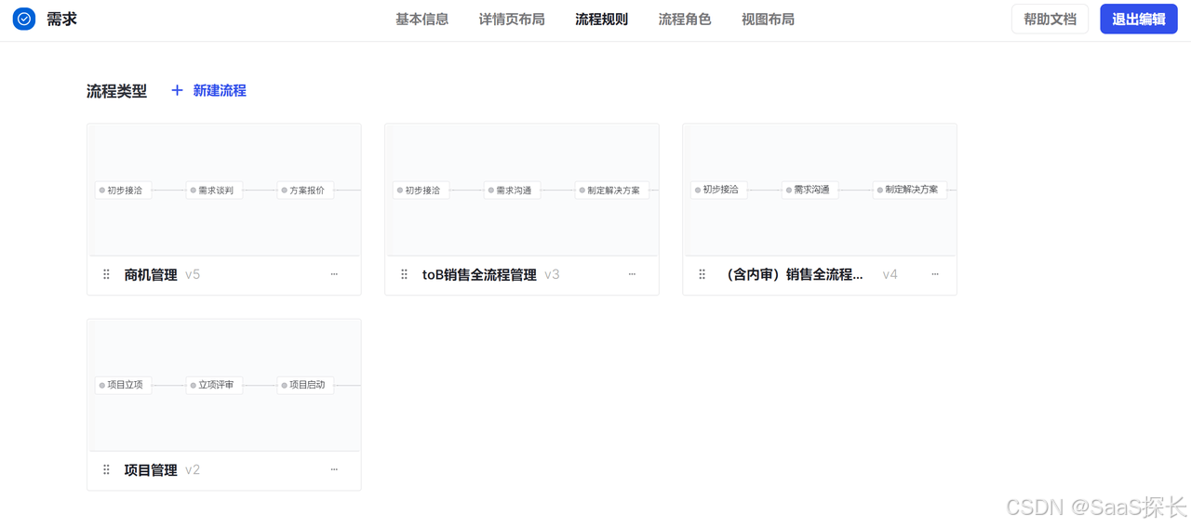Open the toB销售全流程管理 flow preview thumbnail
1191x527 pixels.
pos(522,190)
